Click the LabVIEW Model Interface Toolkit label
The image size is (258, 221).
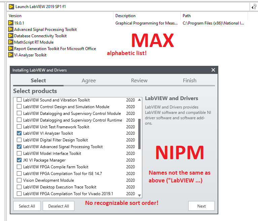[52, 153]
